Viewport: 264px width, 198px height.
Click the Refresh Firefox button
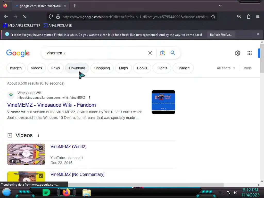pos(221,35)
